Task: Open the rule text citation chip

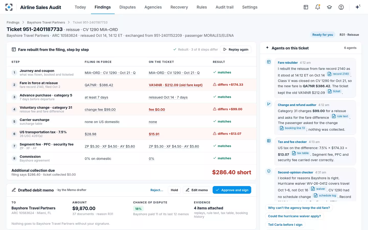Action: (340, 116)
